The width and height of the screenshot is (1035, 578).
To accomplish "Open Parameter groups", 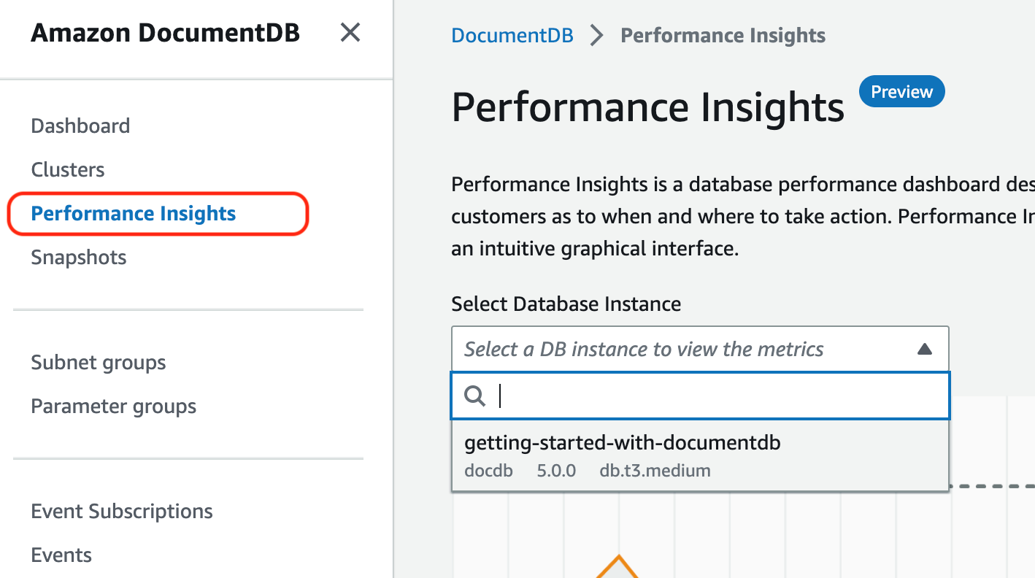I will [114, 406].
